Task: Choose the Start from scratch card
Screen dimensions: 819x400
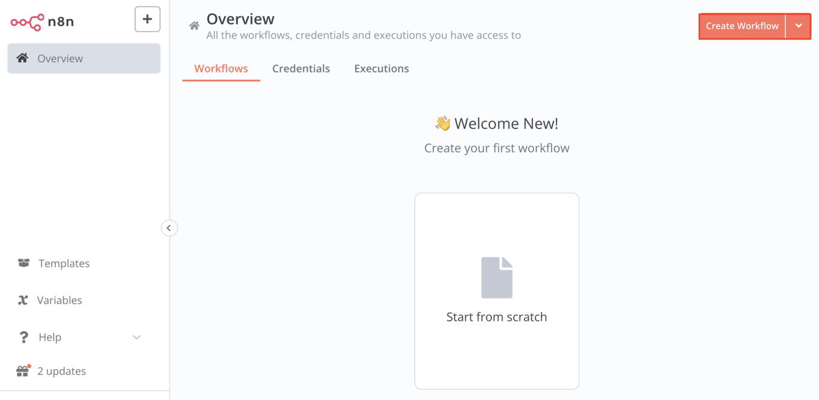Action: click(497, 291)
